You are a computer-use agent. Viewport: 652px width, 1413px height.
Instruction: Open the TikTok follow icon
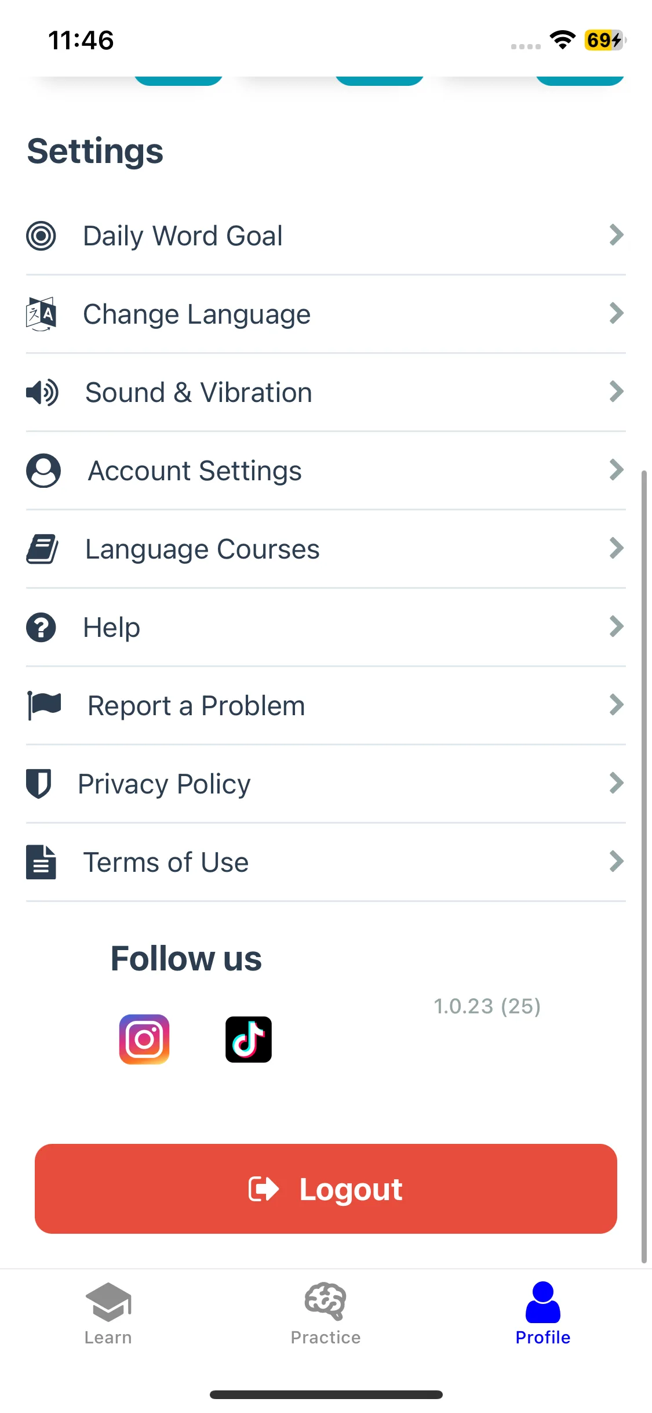pos(249,1039)
